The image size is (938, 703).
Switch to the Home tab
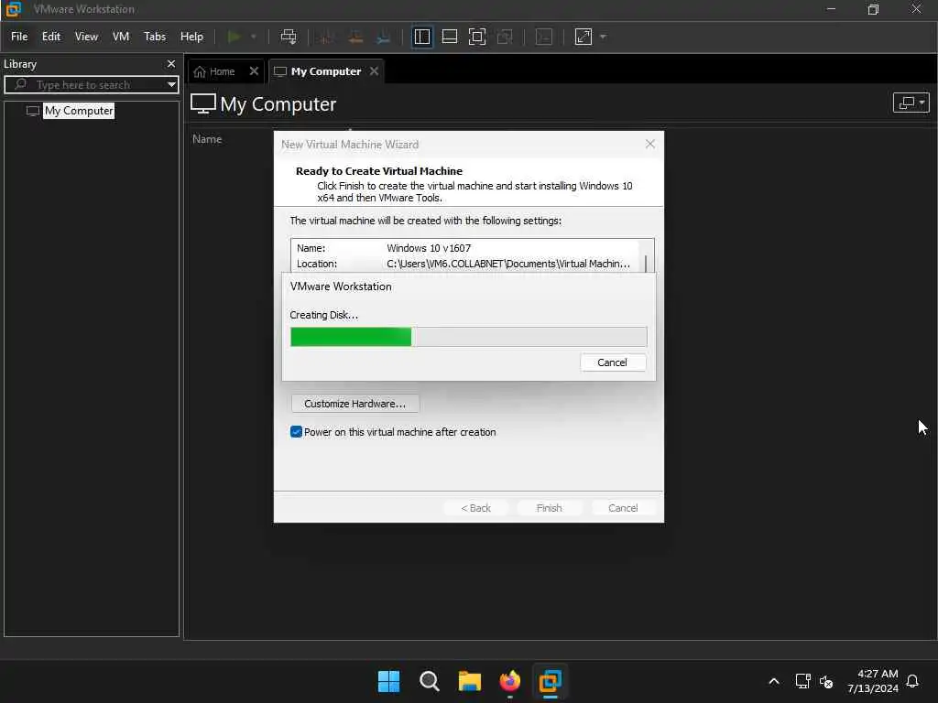pyautogui.click(x=214, y=71)
